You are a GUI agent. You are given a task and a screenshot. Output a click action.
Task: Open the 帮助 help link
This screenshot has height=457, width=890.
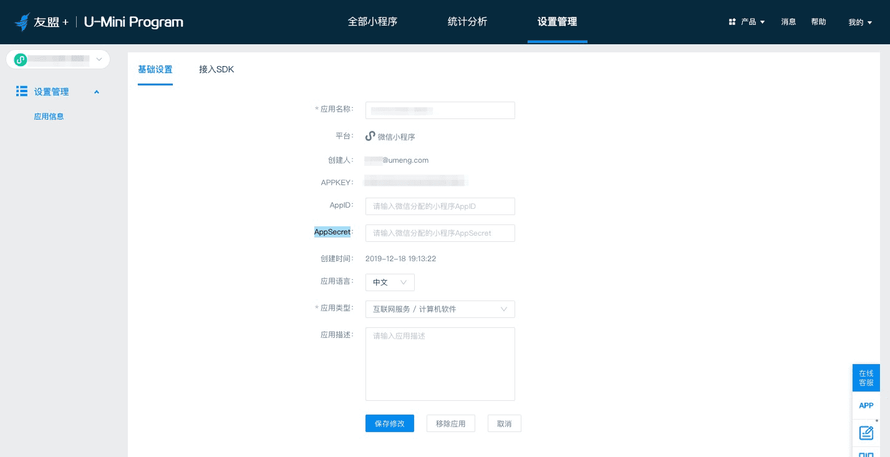(x=818, y=22)
